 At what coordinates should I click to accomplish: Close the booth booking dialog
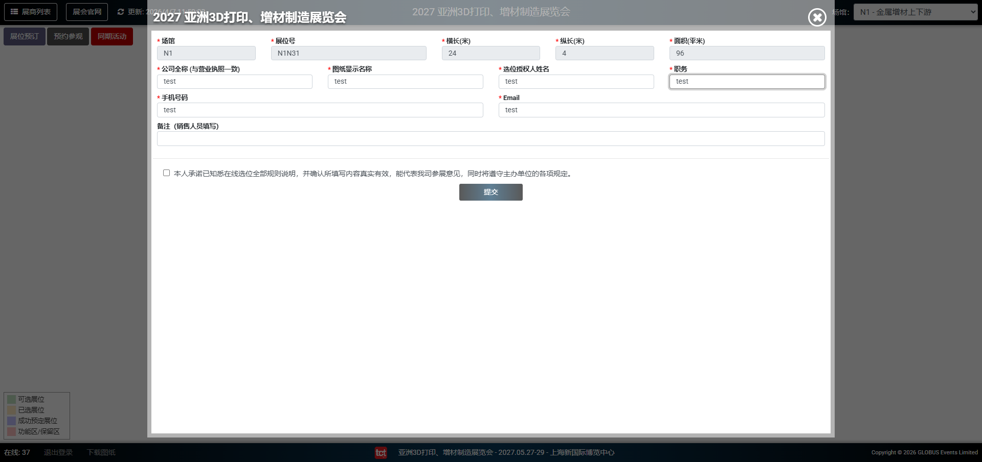(x=817, y=17)
